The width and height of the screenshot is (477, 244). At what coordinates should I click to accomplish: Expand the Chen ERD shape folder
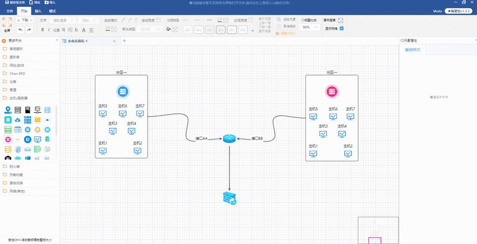[17, 74]
